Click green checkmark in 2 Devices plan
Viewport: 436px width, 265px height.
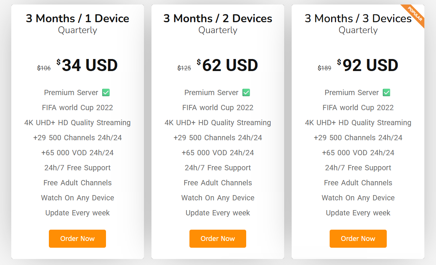click(x=246, y=92)
